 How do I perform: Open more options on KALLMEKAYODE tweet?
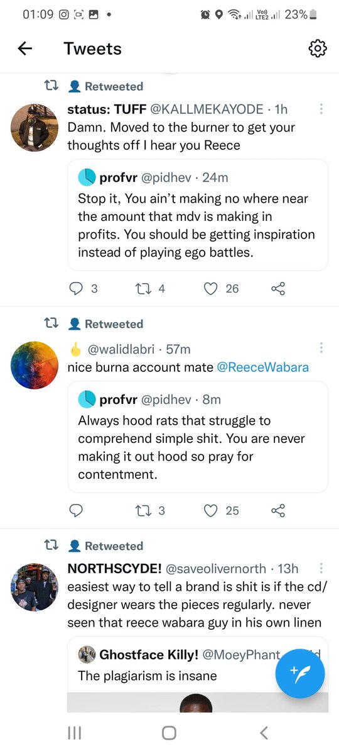[x=321, y=109]
